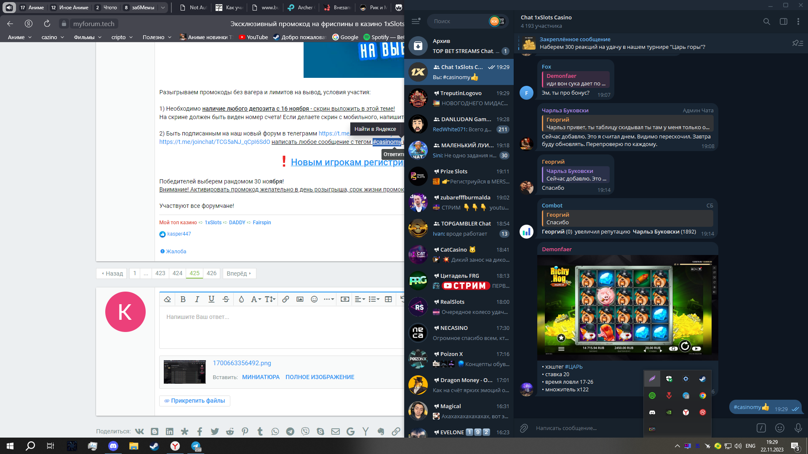Share the thread on VK

click(x=139, y=431)
